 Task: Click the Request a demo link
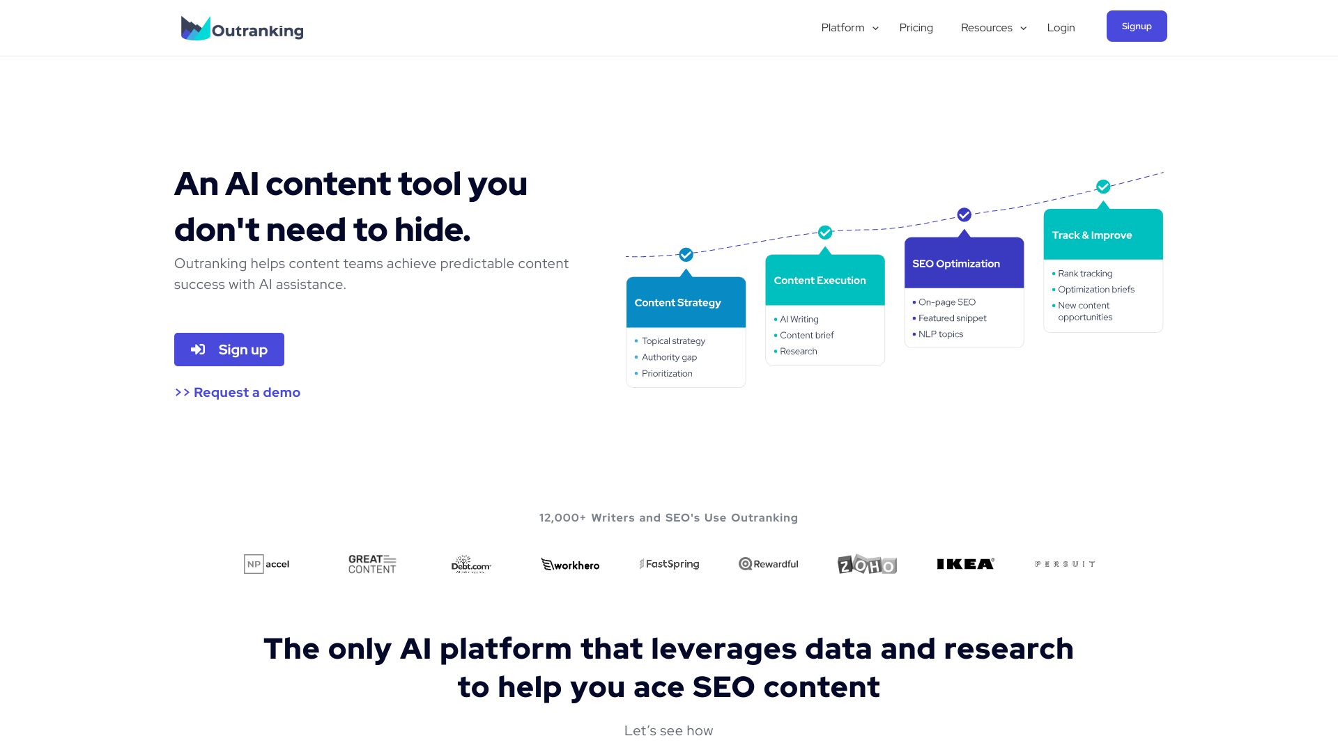237,392
